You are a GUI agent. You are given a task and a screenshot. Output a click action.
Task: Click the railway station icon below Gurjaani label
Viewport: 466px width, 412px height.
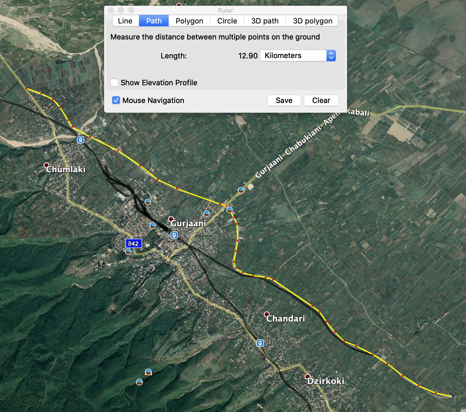(174, 235)
